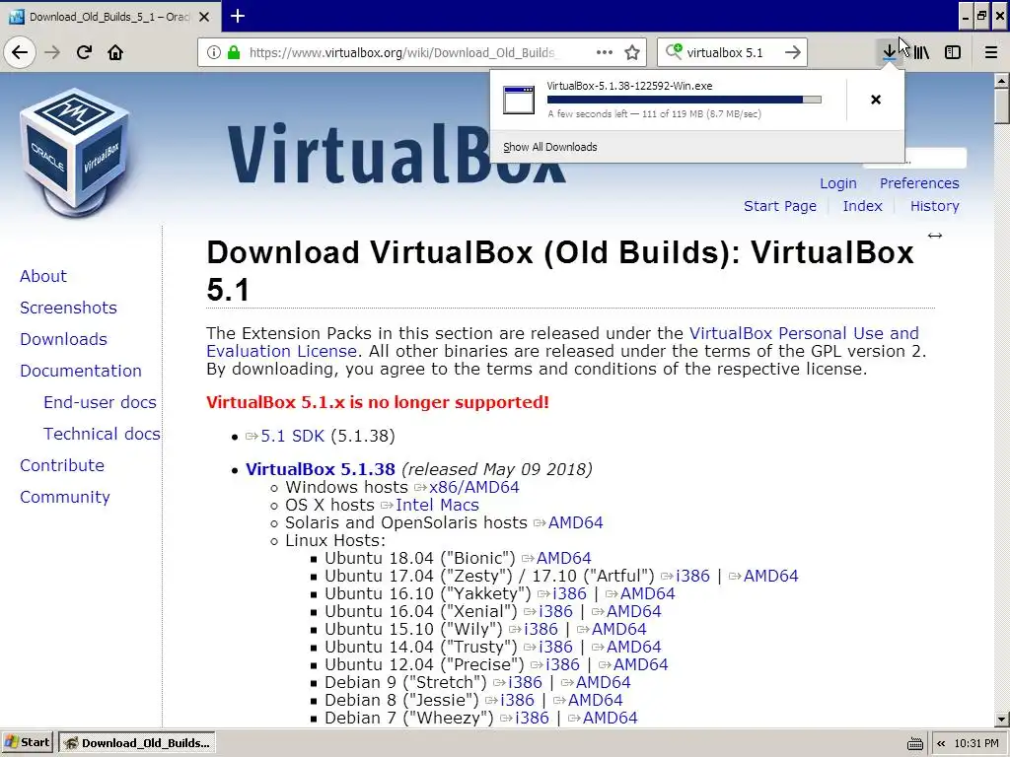Download OS X hosts Intel Macs

[437, 506]
